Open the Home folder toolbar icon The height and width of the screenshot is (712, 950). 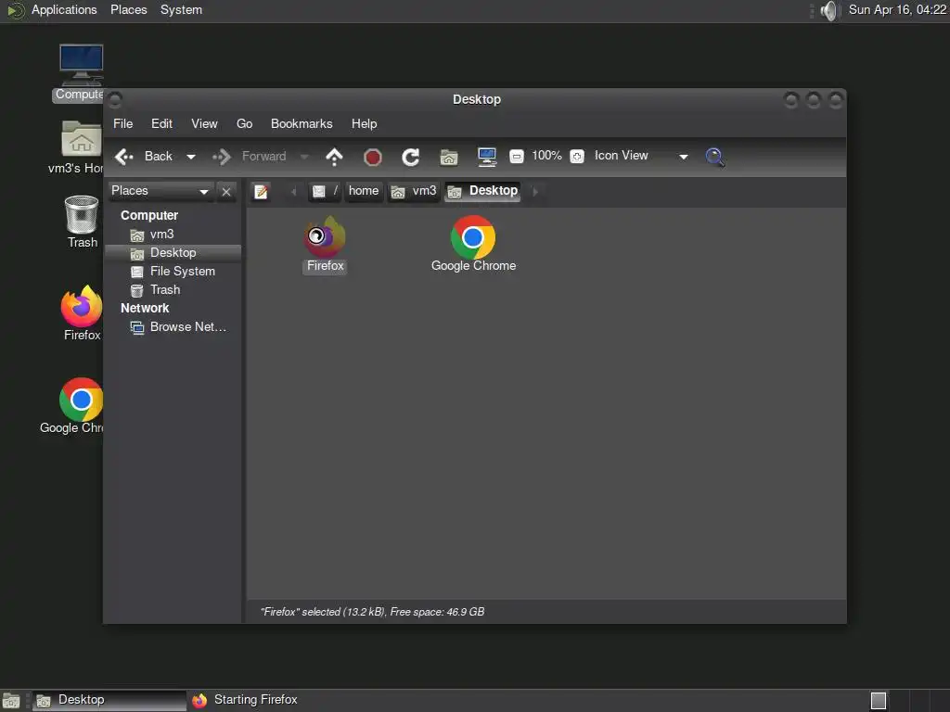449,158
